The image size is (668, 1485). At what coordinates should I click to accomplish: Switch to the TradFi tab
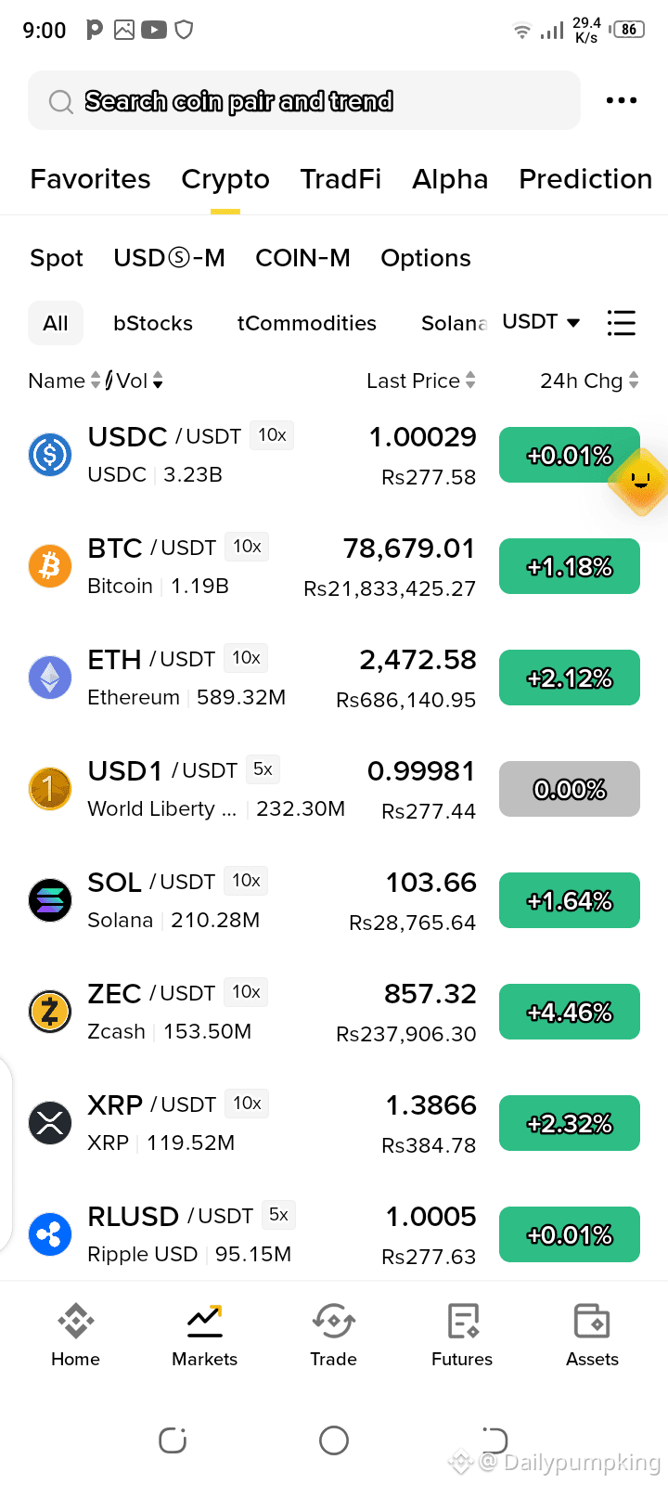(x=340, y=179)
